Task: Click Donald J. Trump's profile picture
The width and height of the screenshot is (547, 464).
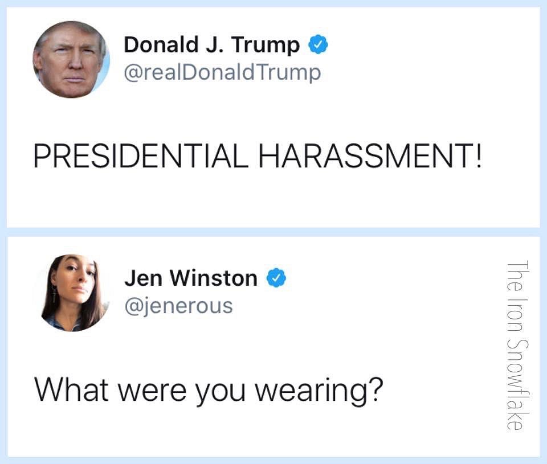Action: (x=71, y=59)
